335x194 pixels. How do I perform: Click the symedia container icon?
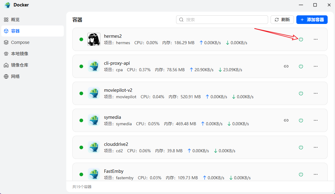94,120
